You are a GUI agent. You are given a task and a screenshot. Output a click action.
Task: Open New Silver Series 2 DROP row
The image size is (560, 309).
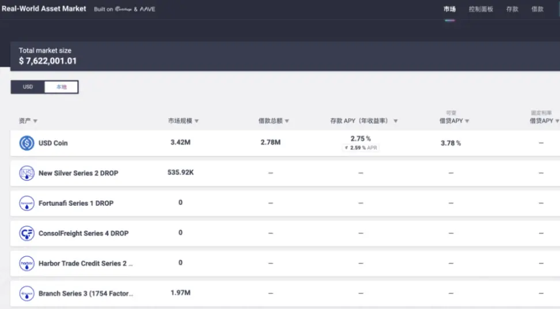[x=285, y=173]
